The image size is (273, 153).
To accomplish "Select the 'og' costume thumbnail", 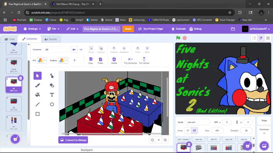I will point(14,104).
